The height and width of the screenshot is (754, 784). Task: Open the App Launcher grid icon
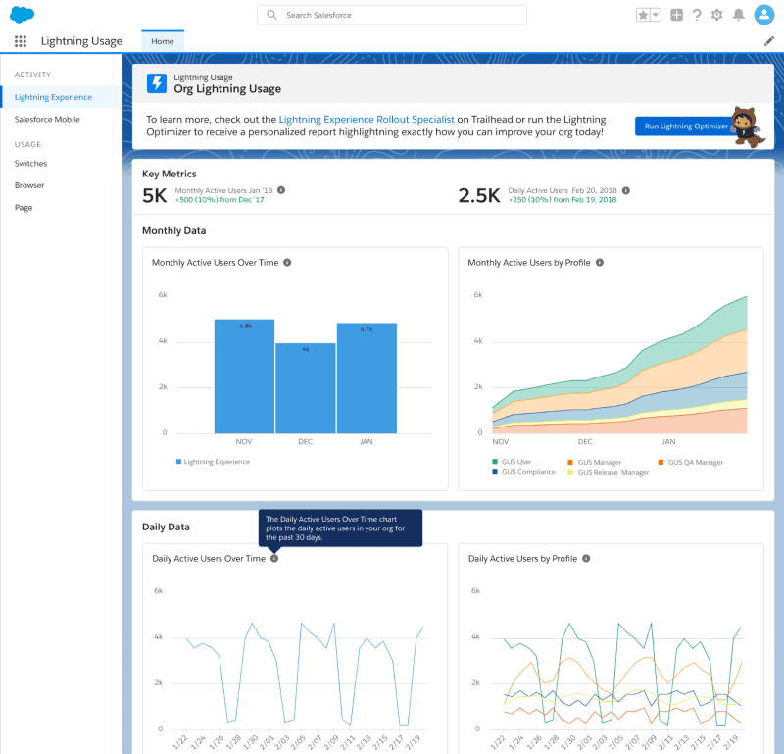point(21,41)
